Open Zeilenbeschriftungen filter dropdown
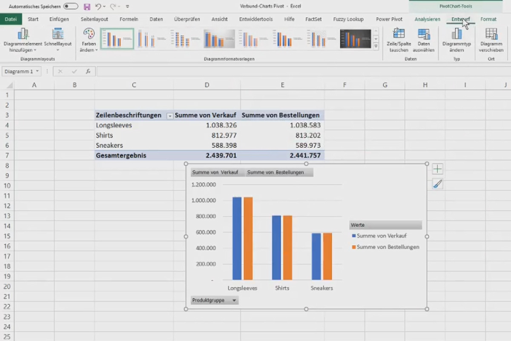The image size is (511, 341). tap(170, 116)
